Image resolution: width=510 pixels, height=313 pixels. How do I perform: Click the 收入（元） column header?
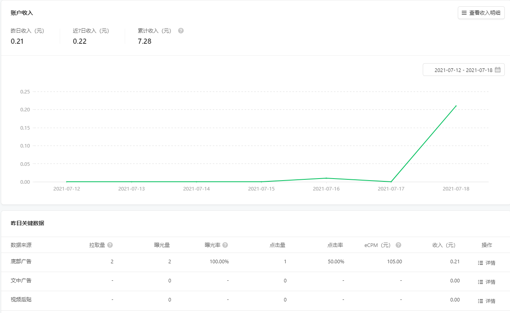click(443, 245)
